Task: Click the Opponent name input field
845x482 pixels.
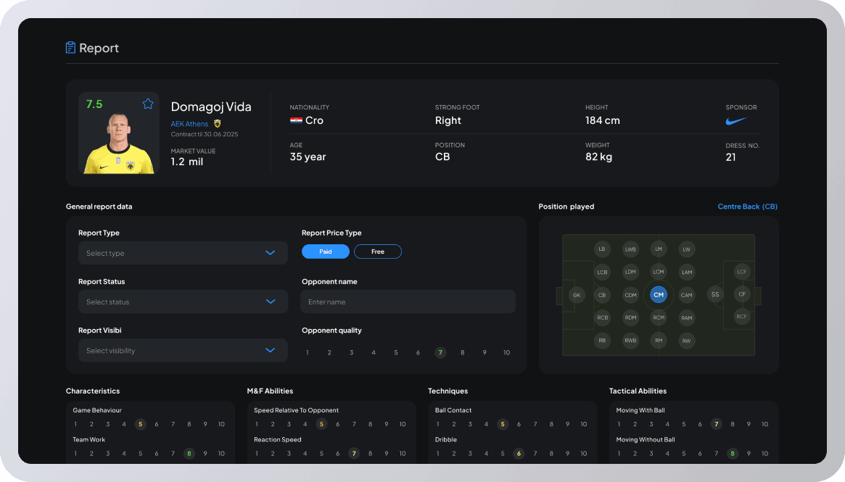Action: coord(408,302)
